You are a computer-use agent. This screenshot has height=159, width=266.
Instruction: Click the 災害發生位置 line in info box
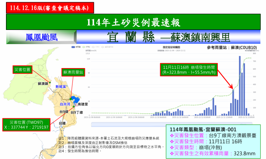pyautogui.click(x=213, y=135)
